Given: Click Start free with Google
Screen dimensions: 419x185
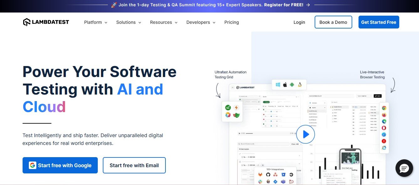Looking at the screenshot, I should click(x=60, y=165).
